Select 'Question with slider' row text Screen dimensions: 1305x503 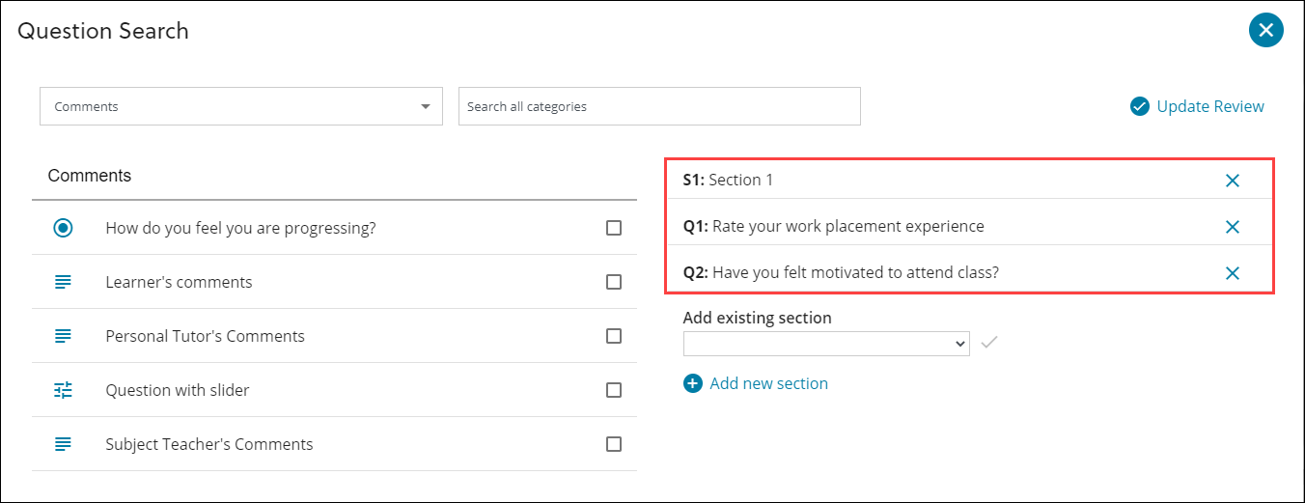point(178,390)
